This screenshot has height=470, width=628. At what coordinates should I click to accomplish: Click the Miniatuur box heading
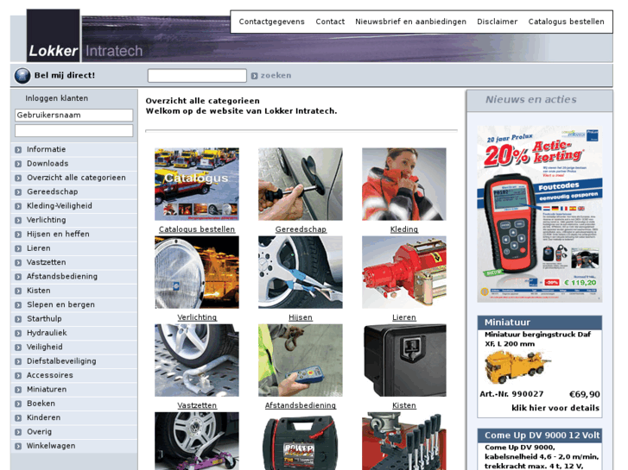point(540,323)
